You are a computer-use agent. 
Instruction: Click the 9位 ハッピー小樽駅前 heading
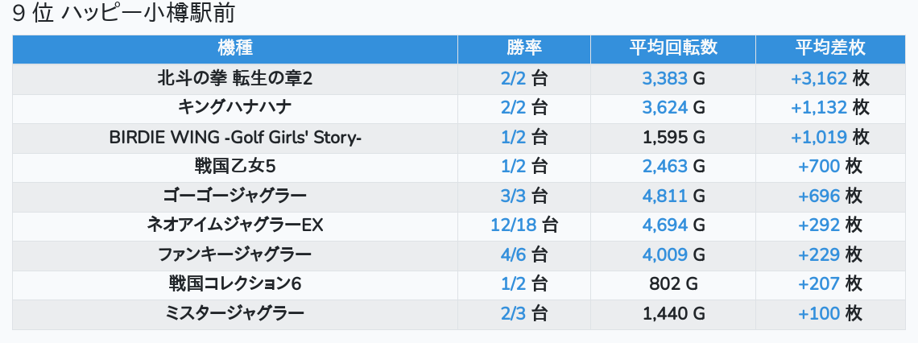click(123, 14)
